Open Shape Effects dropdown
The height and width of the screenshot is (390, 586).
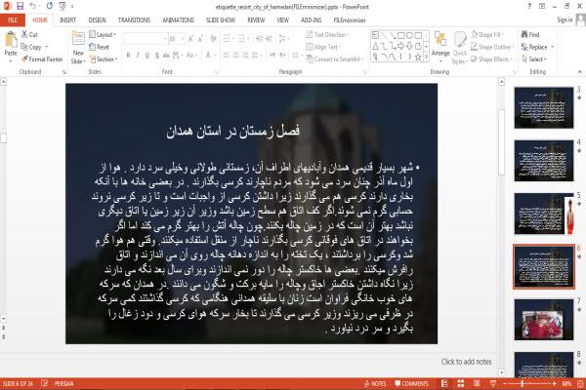492,58
